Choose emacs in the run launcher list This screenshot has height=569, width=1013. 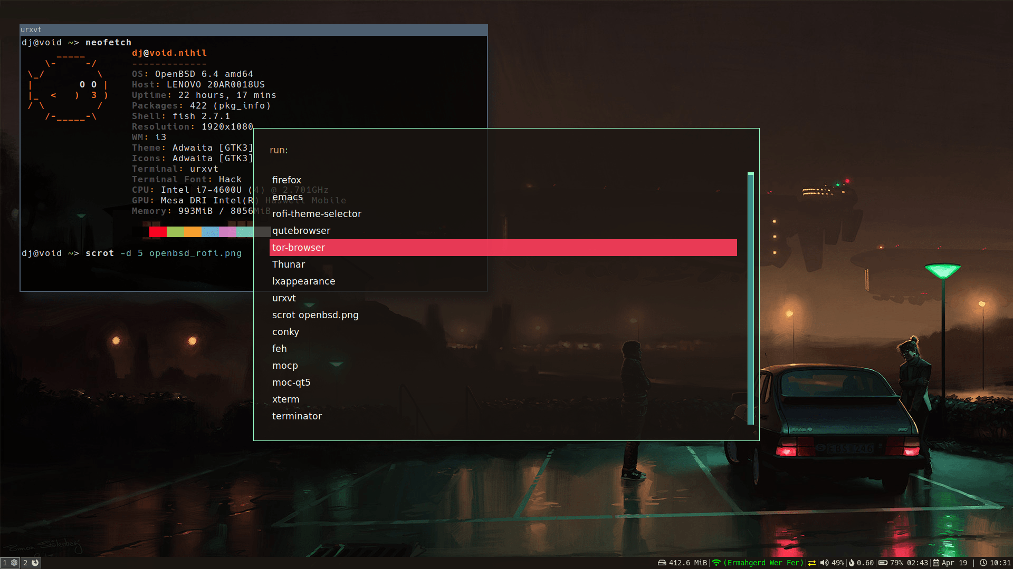point(288,197)
